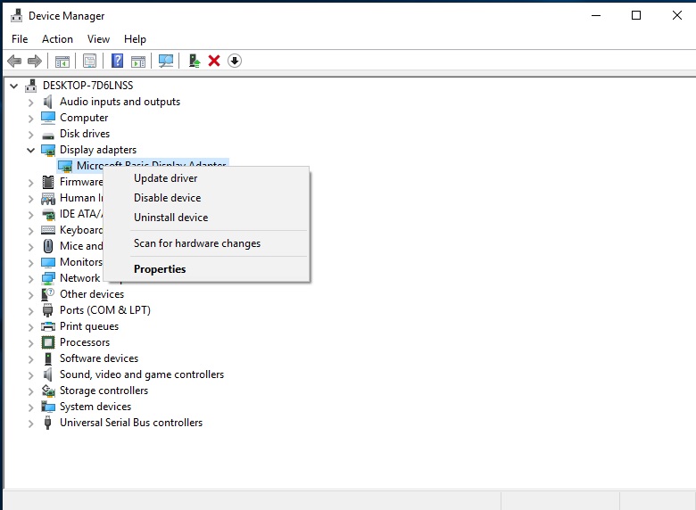
Task: Open Properties from the context menu
Action: (160, 269)
